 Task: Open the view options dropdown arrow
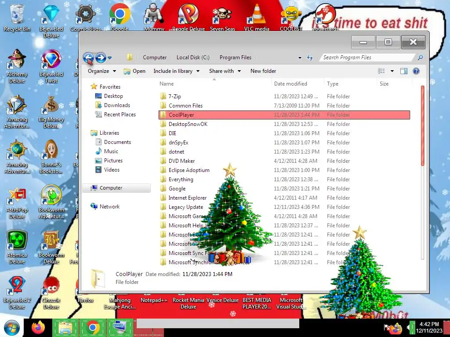[392, 71]
